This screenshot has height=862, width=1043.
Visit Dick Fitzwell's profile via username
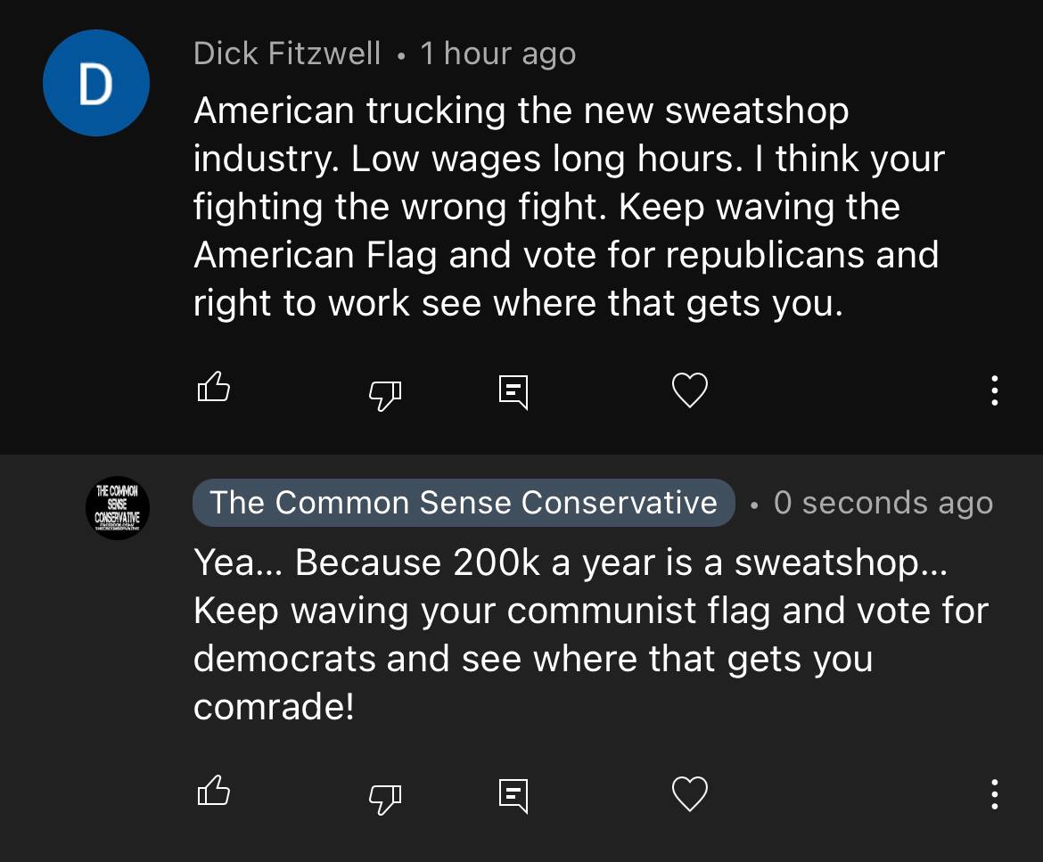pyautogui.click(x=287, y=53)
